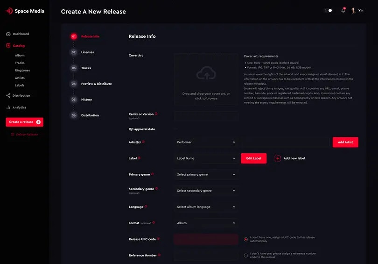Click the info icon beside Primary genre
Viewport: 378px width, 264px height.
click(152, 174)
